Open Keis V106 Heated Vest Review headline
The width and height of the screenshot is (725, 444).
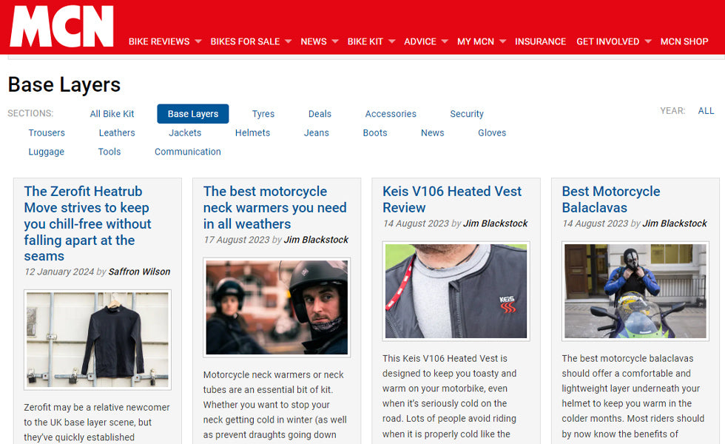[x=452, y=199]
